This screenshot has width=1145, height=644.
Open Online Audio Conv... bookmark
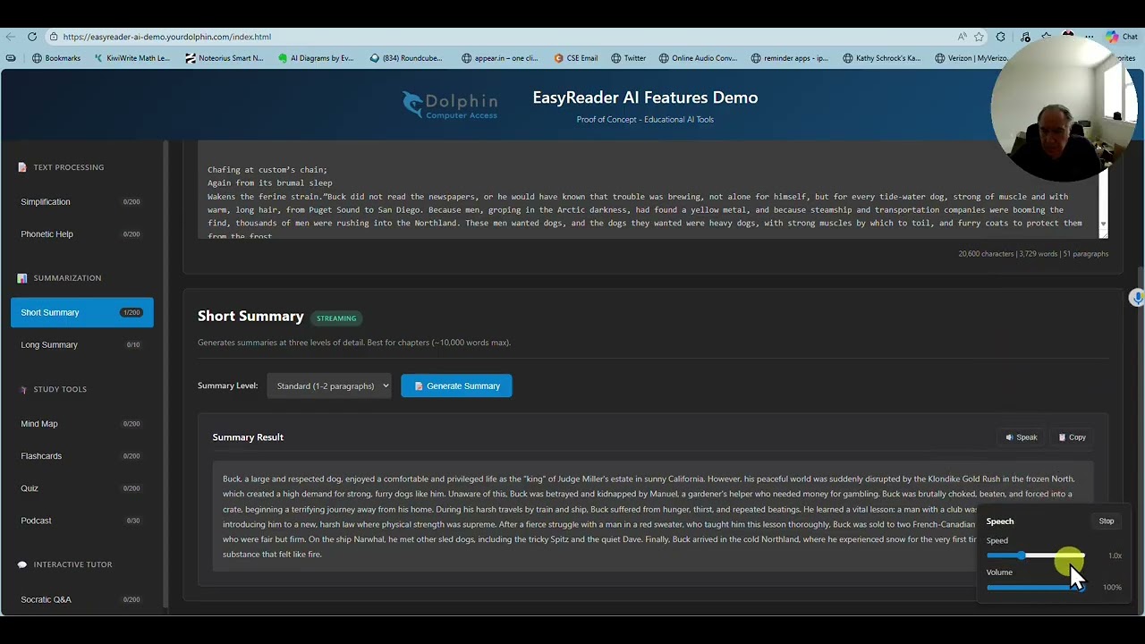tap(698, 58)
